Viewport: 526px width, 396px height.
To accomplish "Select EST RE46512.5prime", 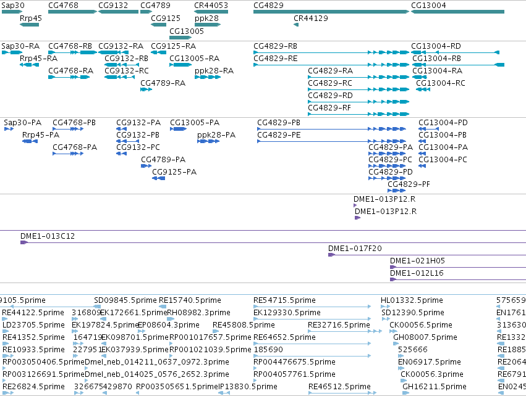I will (340, 387).
